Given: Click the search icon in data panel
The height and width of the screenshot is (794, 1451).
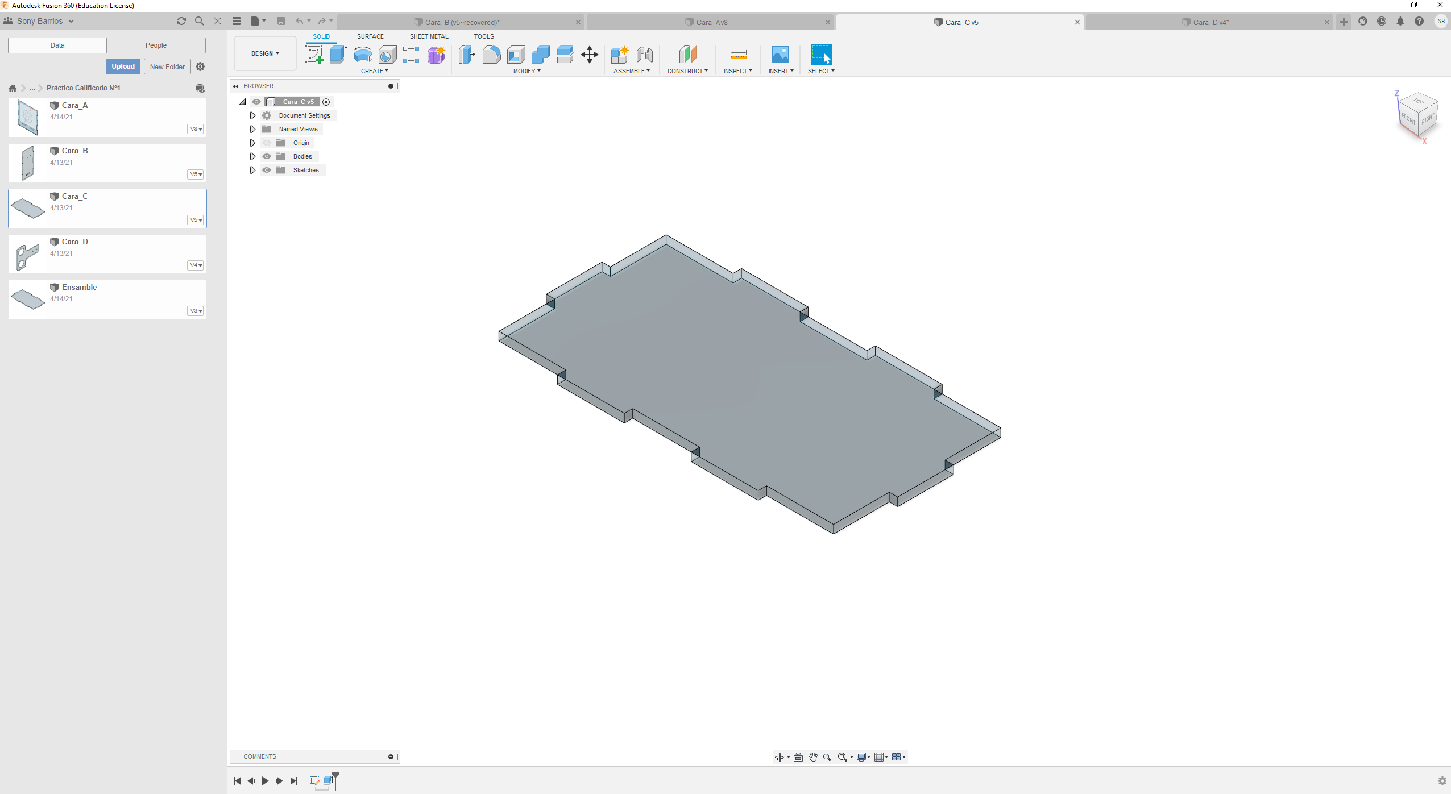Looking at the screenshot, I should click(x=200, y=21).
